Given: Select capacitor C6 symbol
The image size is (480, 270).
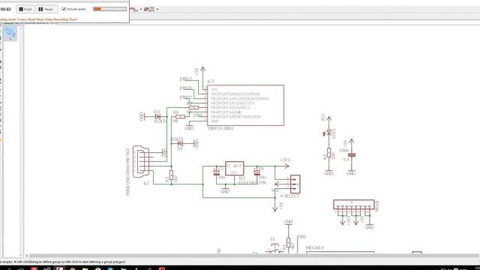Looking at the screenshot, I should point(257,173).
